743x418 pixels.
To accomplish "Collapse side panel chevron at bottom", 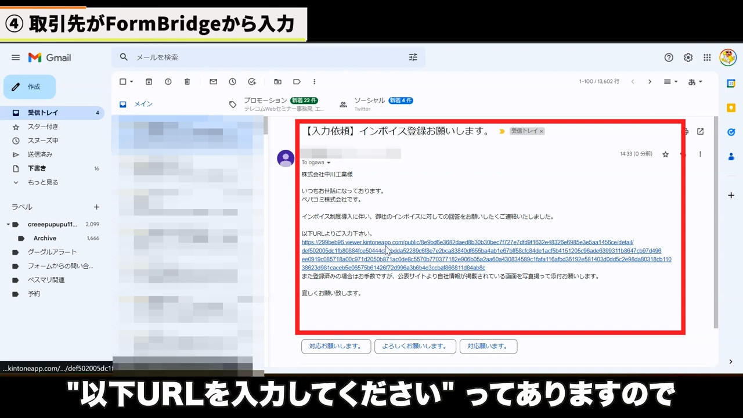I will click(731, 362).
